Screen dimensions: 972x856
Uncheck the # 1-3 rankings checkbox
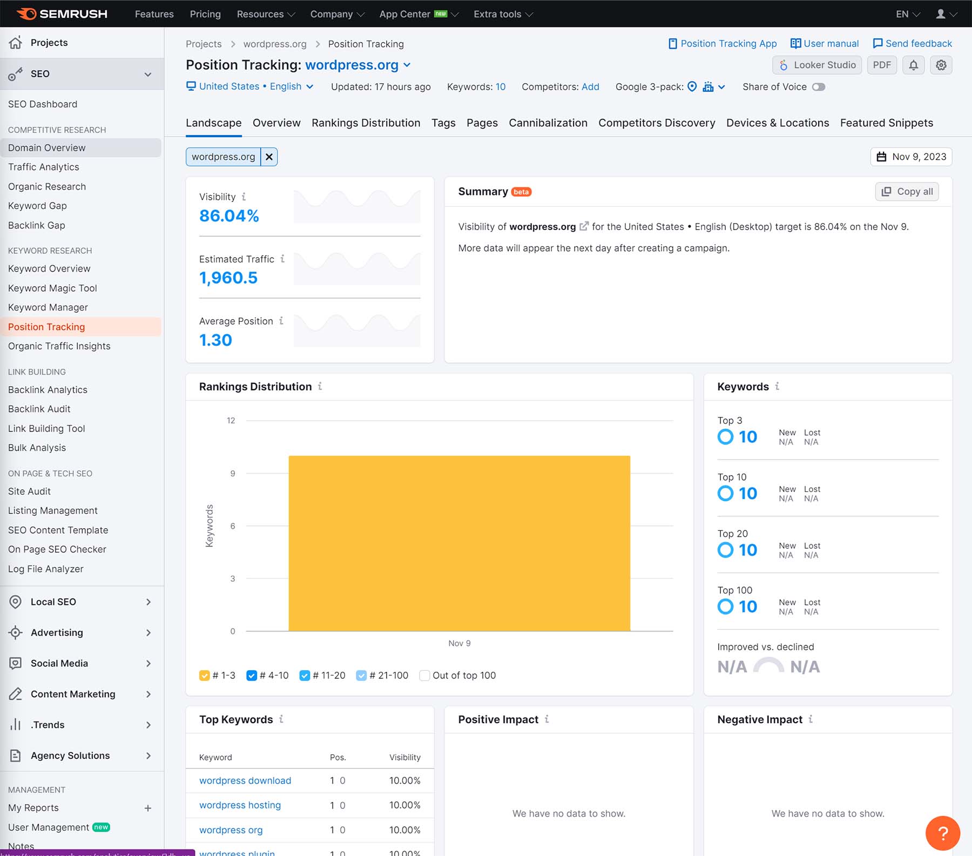tap(205, 675)
